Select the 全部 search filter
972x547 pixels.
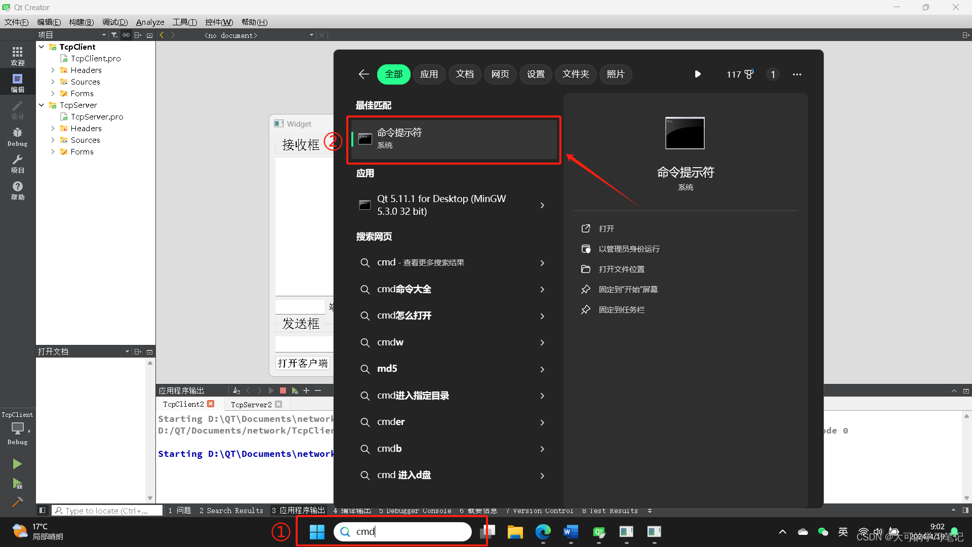[393, 74]
